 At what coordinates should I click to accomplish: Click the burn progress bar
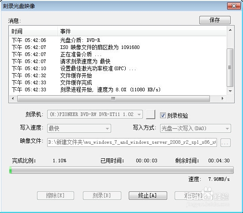121,170
